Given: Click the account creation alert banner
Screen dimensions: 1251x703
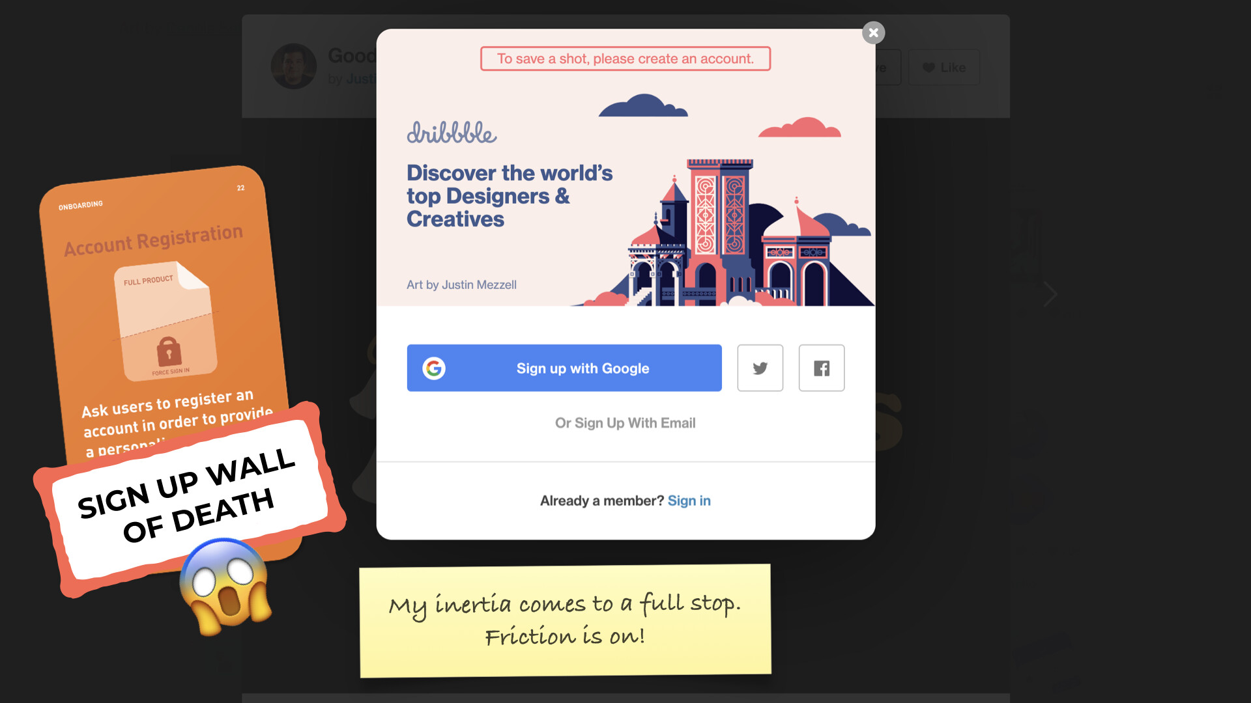Looking at the screenshot, I should tap(625, 59).
